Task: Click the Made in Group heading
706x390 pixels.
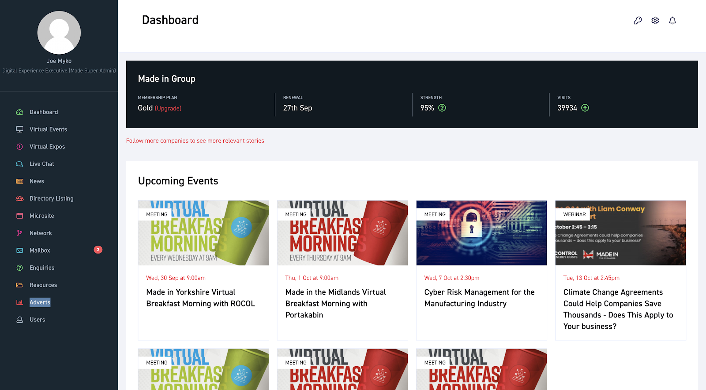Action: pos(166,79)
